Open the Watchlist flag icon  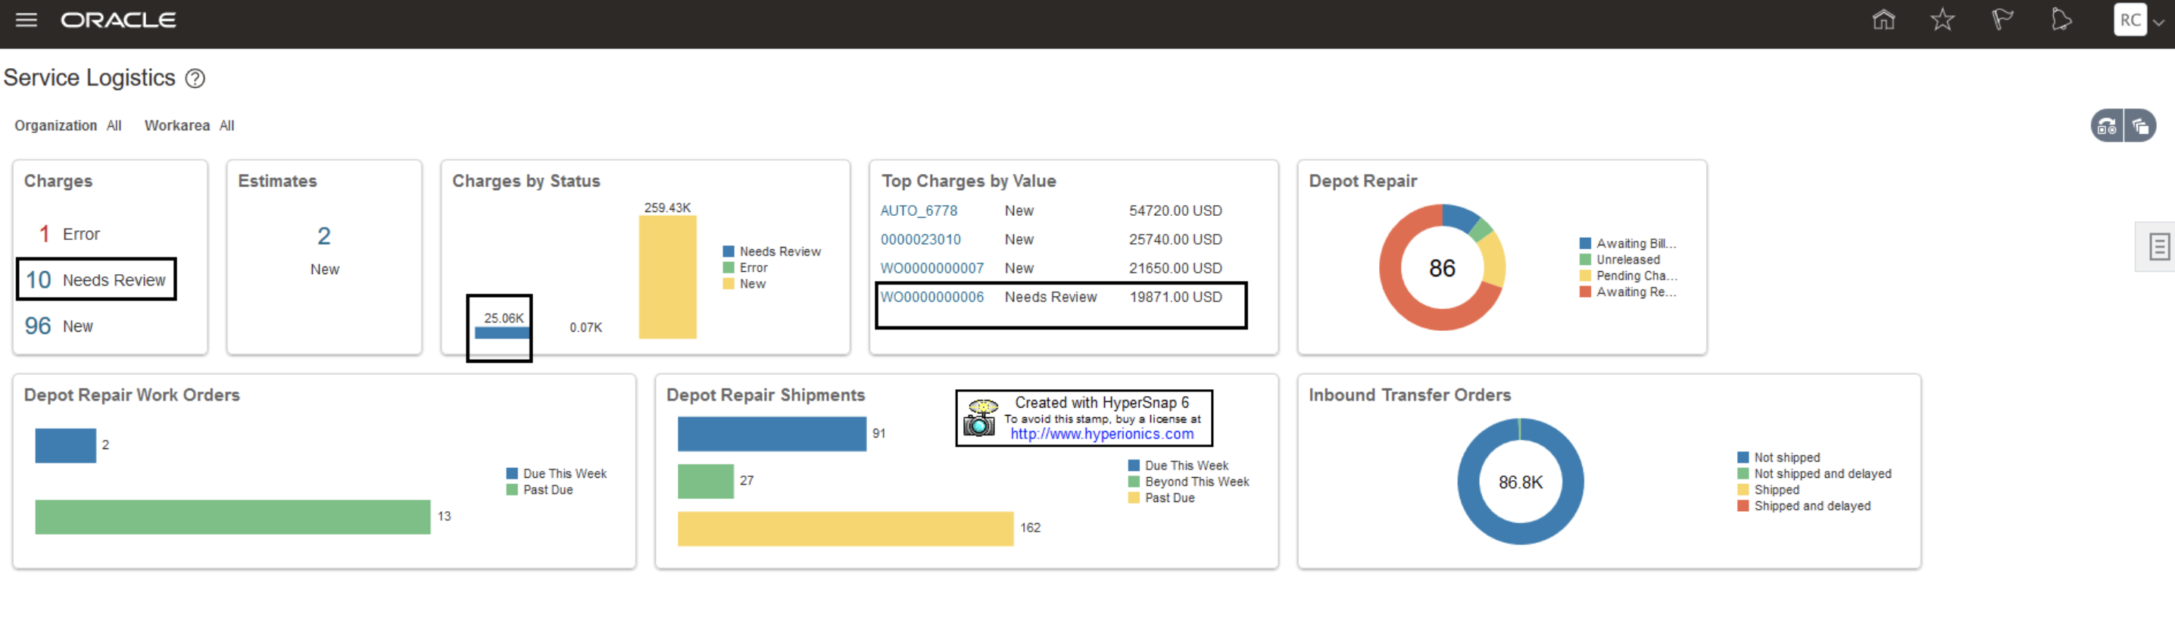click(x=2001, y=20)
